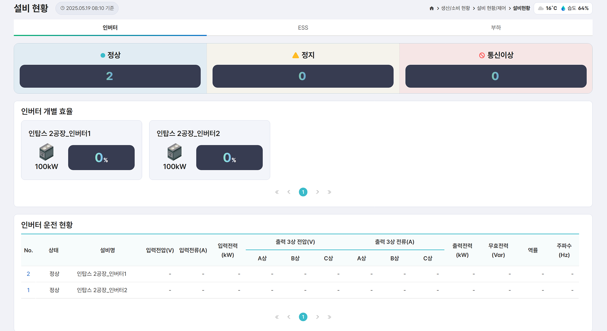Select page 1 in operation table pagination
607x331 pixels.
303,317
